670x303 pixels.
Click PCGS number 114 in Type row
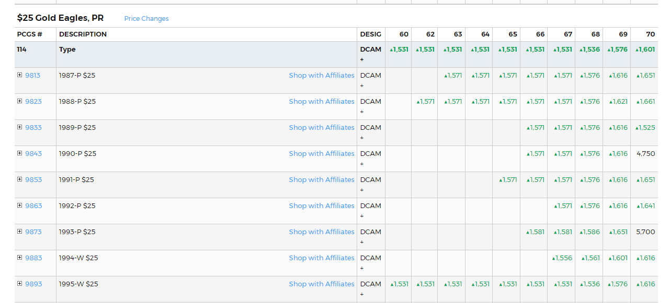pos(21,50)
